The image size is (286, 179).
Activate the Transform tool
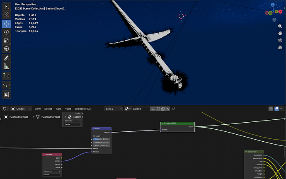(6, 48)
